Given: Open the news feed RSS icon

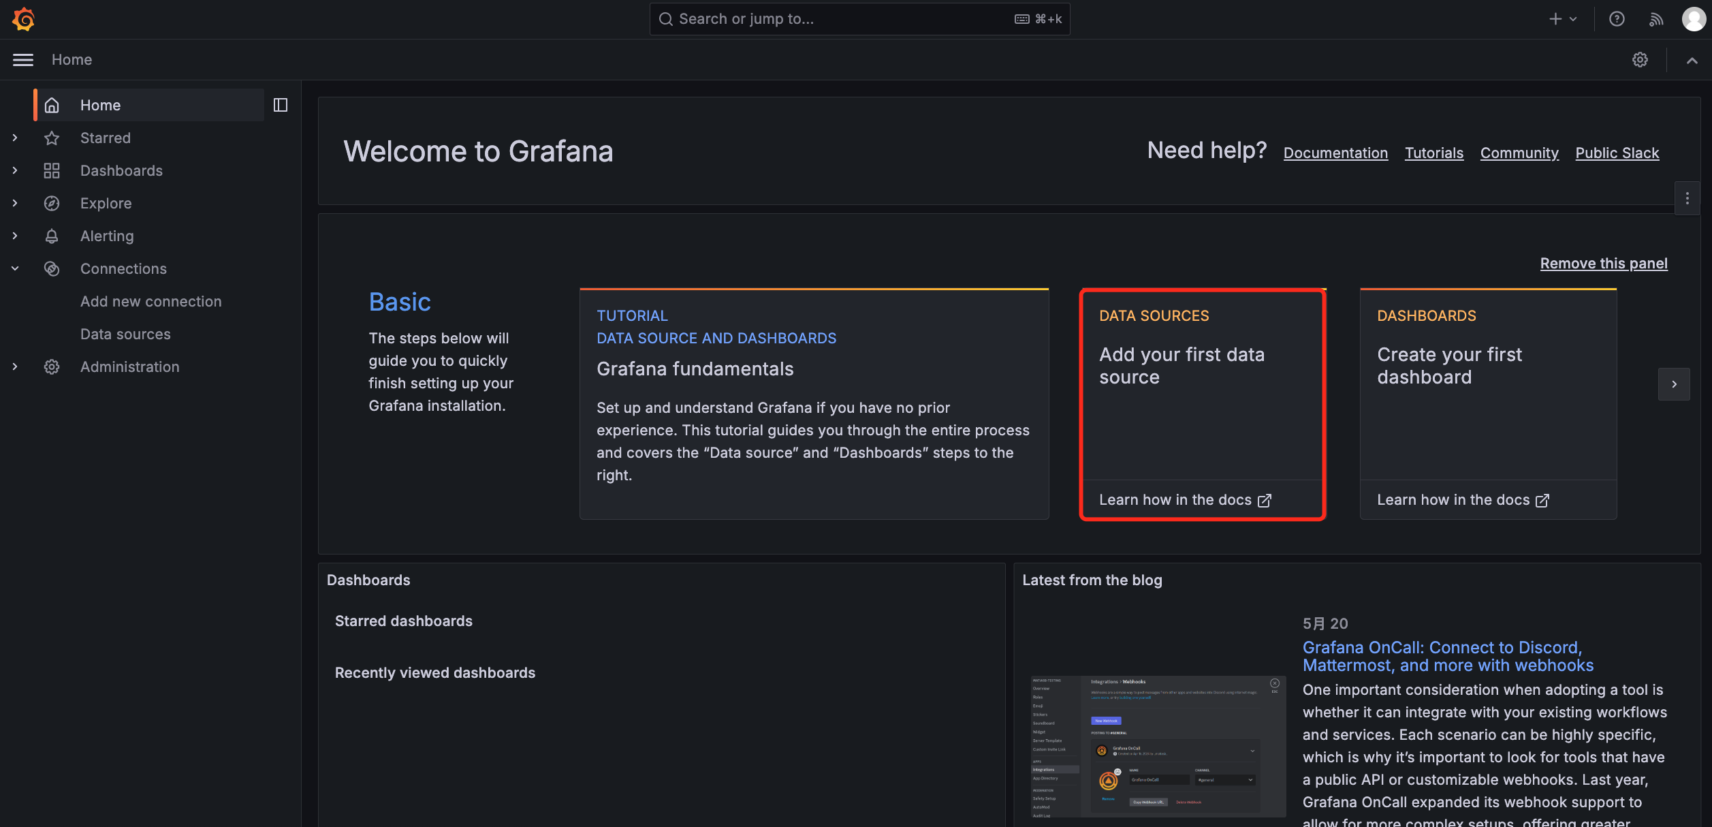Looking at the screenshot, I should (x=1655, y=19).
